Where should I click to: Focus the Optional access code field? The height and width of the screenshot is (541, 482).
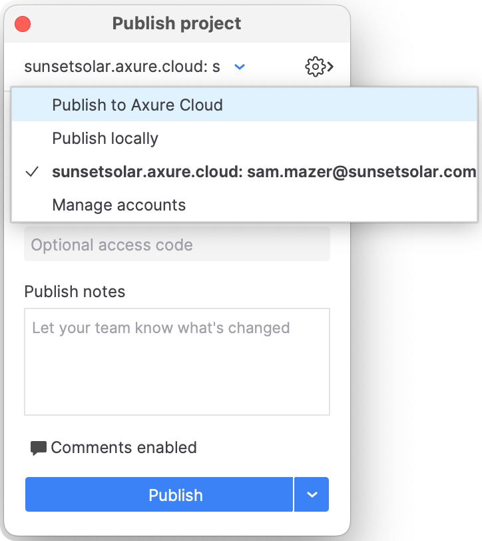click(177, 245)
